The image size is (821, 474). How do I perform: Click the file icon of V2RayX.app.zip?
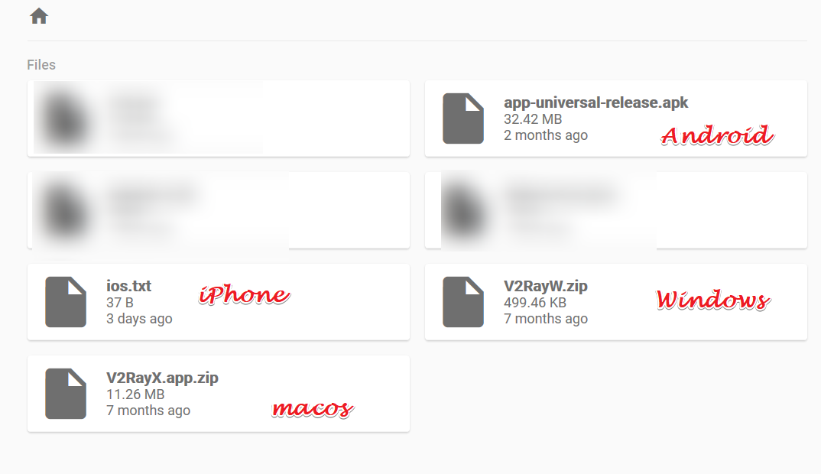tap(66, 393)
